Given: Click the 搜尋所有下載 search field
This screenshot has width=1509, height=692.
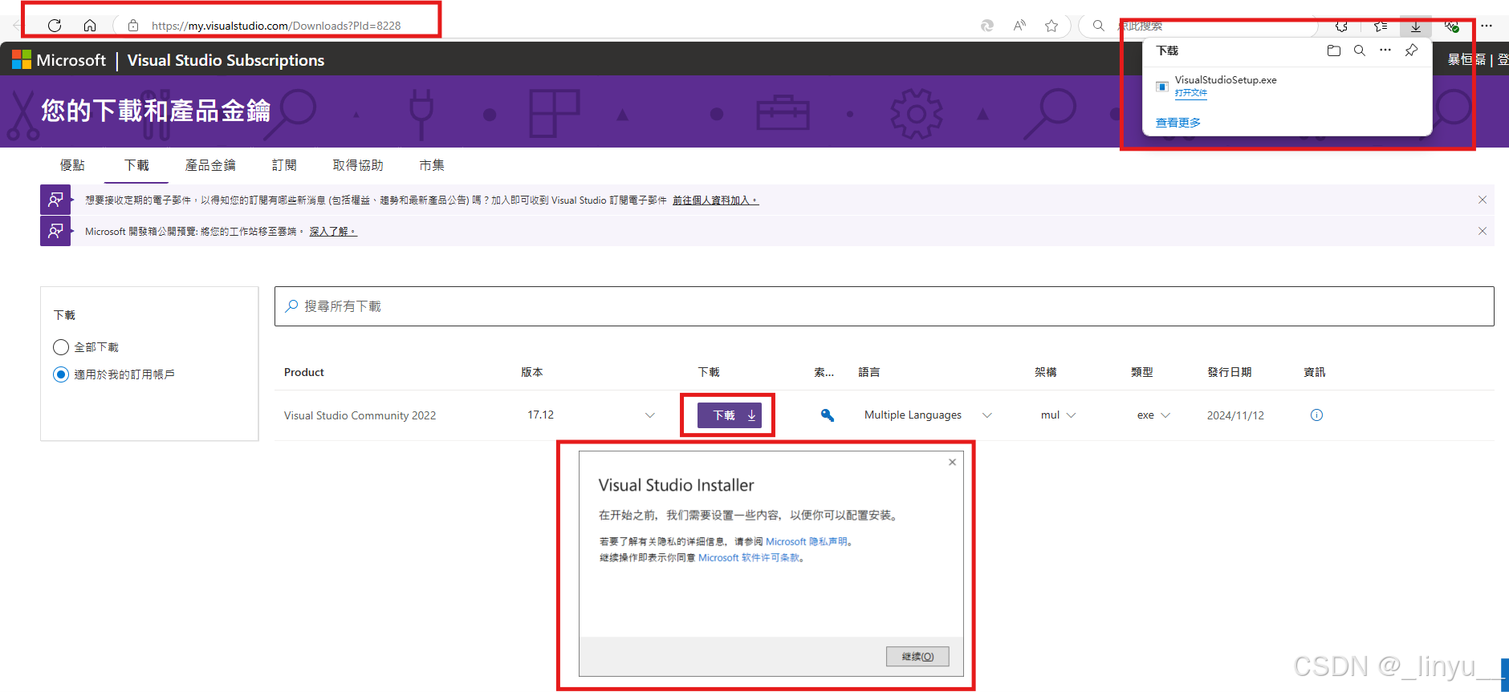Looking at the screenshot, I should click(884, 306).
